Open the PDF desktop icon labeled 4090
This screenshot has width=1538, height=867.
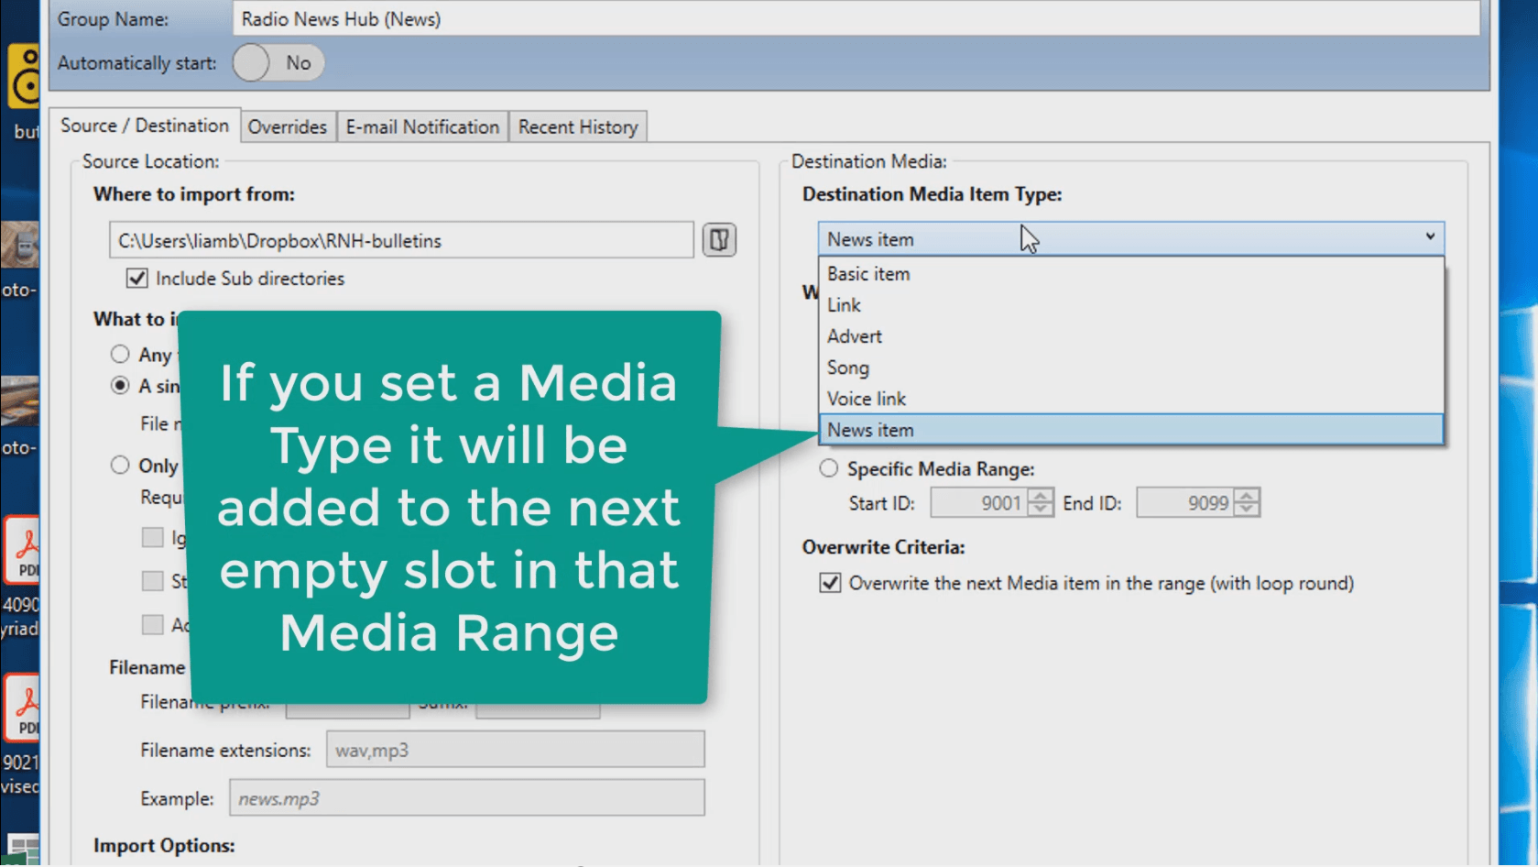point(21,551)
